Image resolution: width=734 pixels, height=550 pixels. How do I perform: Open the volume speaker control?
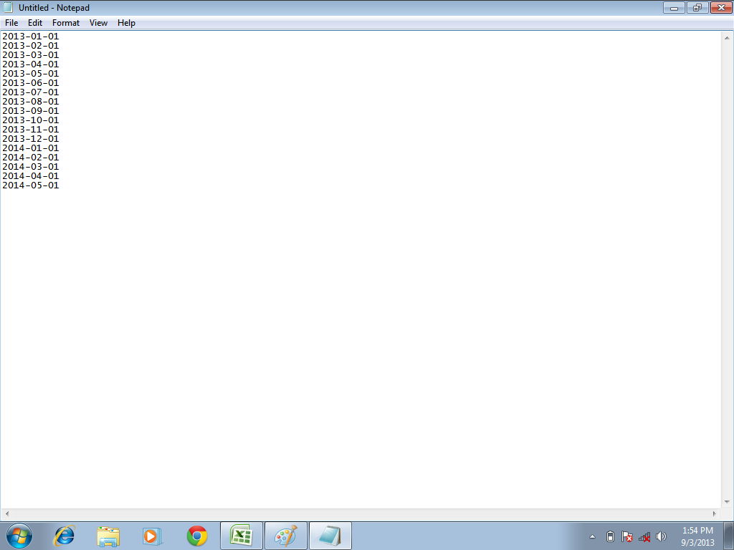pos(661,536)
